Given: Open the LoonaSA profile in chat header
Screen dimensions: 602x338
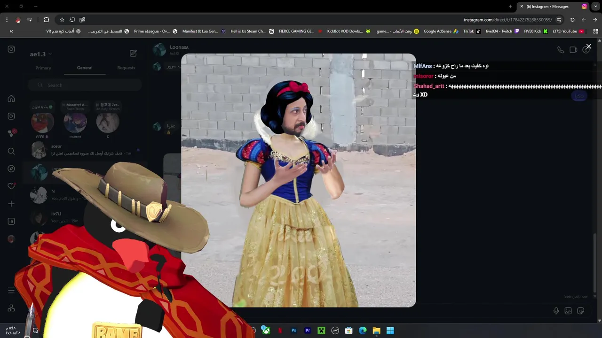Looking at the screenshot, I should pyautogui.click(x=179, y=47).
